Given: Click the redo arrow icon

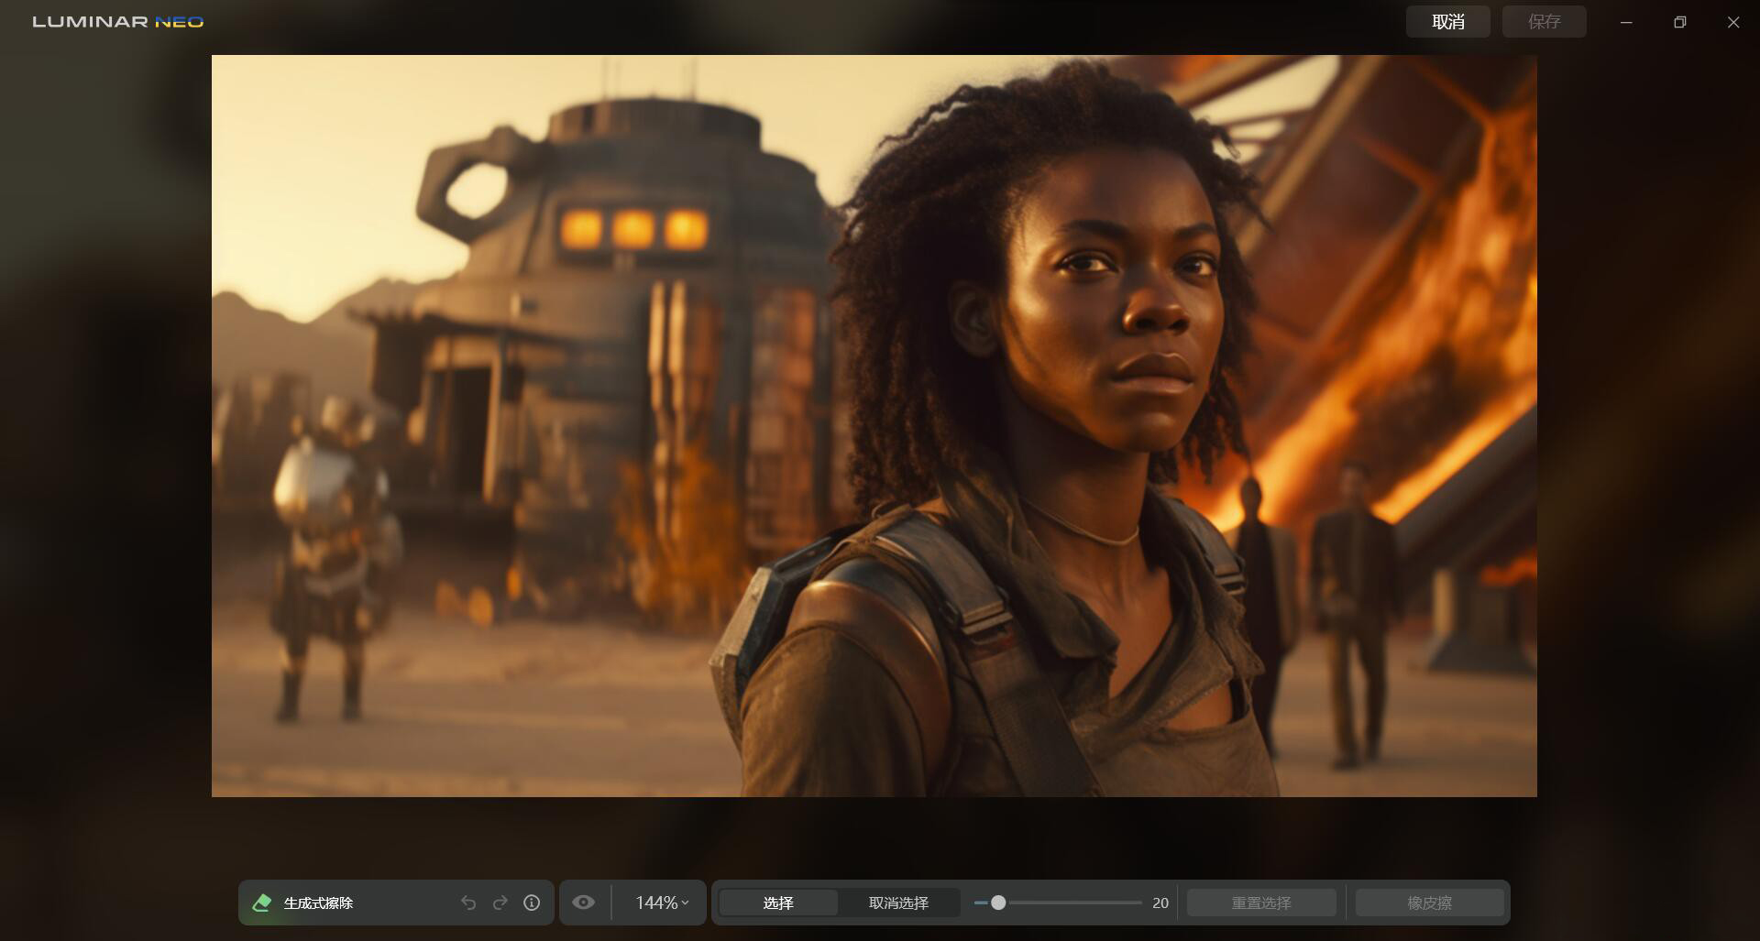Looking at the screenshot, I should pos(500,903).
